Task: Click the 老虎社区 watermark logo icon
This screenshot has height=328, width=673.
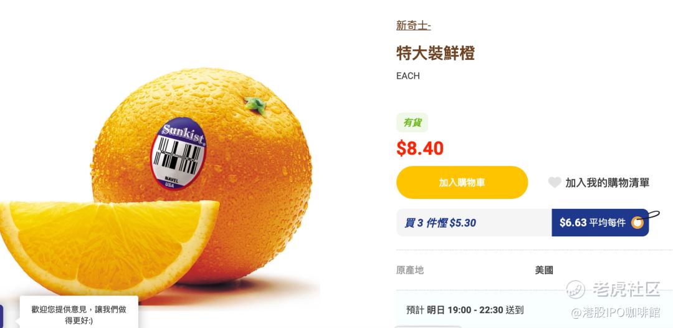Action: point(575,289)
